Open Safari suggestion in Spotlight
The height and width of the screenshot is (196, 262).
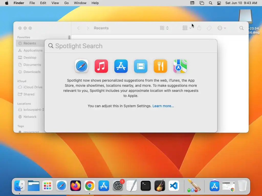[82, 66]
